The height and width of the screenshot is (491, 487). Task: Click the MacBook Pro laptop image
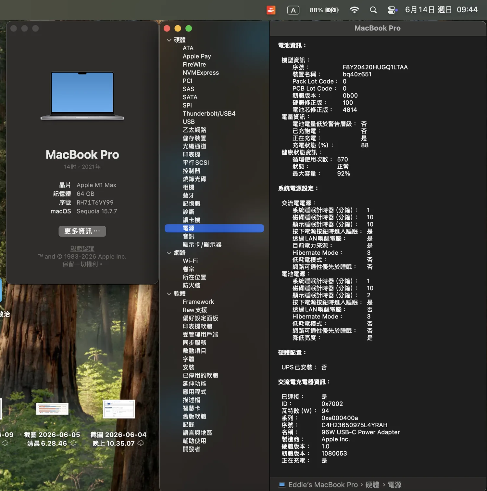click(82, 96)
